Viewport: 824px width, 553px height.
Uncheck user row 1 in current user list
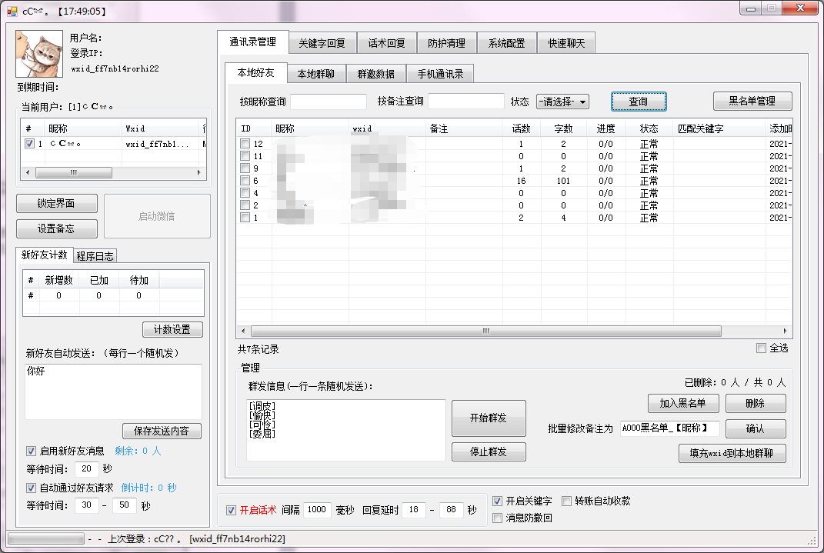[29, 143]
